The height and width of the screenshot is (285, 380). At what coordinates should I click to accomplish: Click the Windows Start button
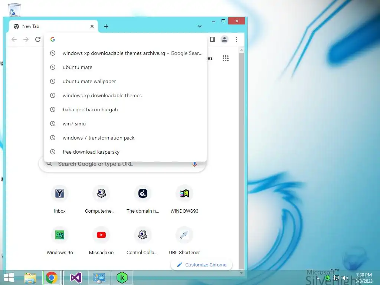click(x=9, y=278)
